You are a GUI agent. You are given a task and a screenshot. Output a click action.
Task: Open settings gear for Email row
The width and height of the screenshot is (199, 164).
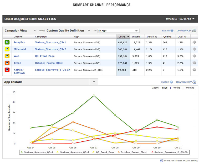pyautogui.click(x=194, y=63)
